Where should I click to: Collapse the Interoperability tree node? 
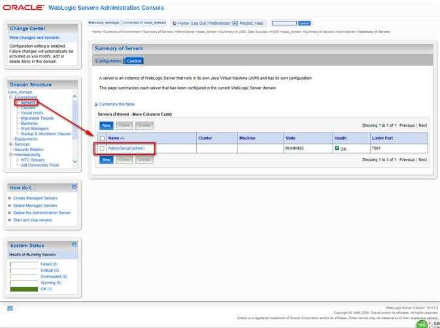pyautogui.click(x=11, y=154)
